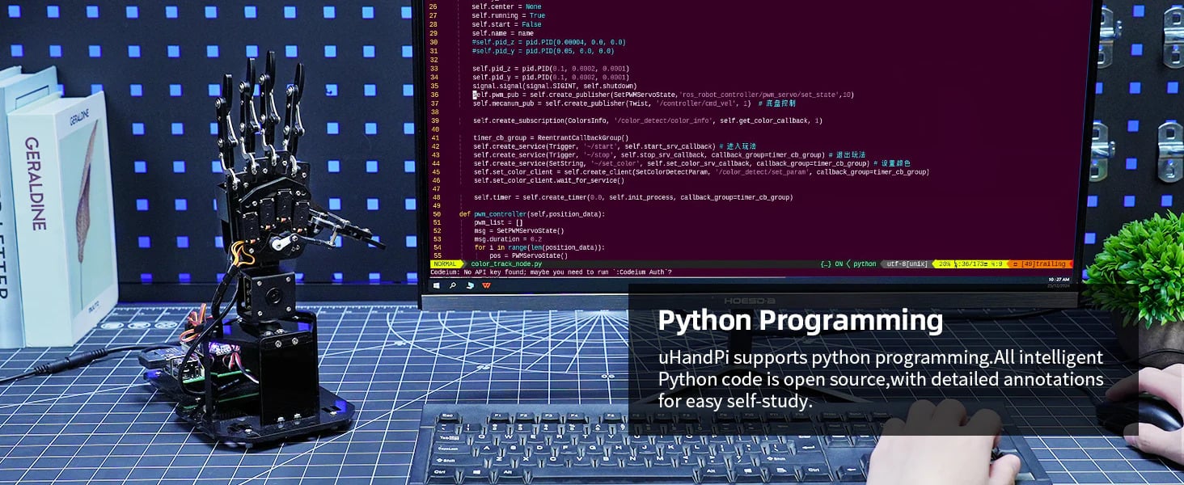
Task: Click the wait_for_service() line
Action: [x=548, y=181]
